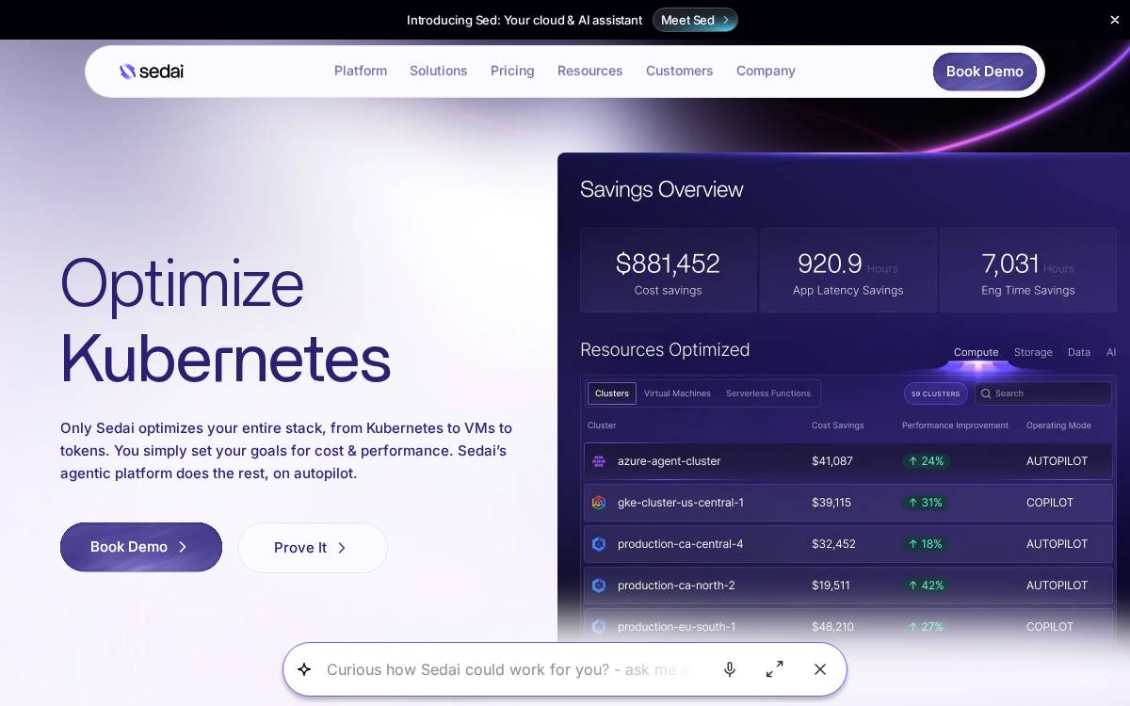This screenshot has height=706, width=1130.
Task: Click the 18% performance improvement badge
Action: pyautogui.click(x=926, y=544)
